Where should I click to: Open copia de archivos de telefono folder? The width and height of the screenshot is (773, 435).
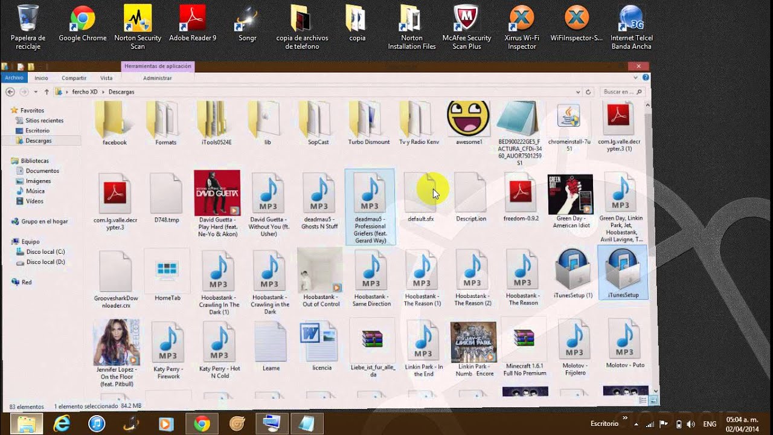pyautogui.click(x=302, y=27)
